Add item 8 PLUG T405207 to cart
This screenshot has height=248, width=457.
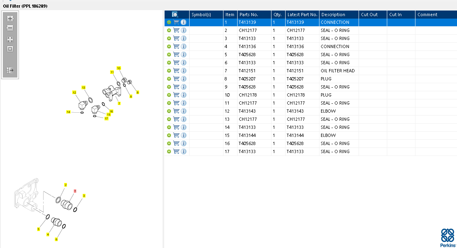[x=176, y=79]
